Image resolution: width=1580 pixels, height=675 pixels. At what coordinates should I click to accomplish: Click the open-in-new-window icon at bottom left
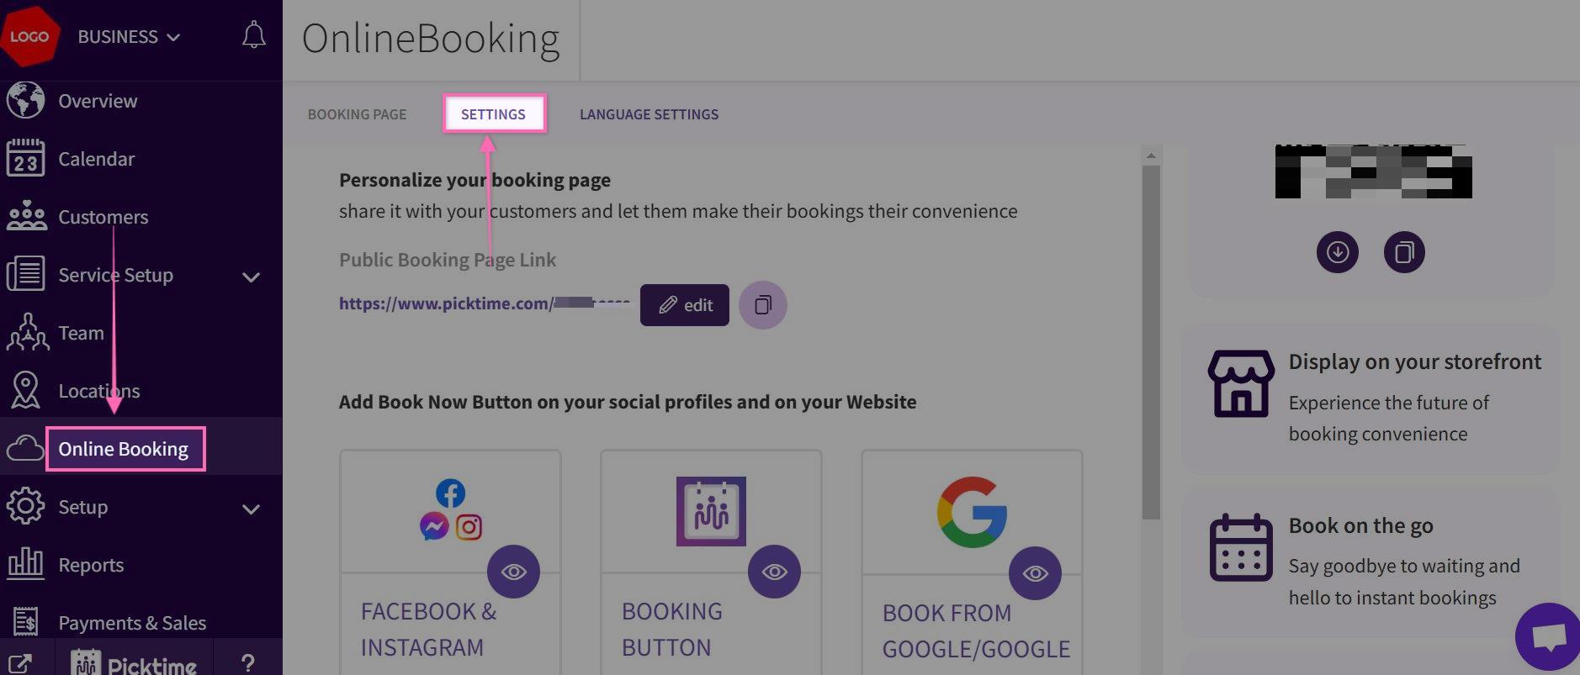point(19,663)
